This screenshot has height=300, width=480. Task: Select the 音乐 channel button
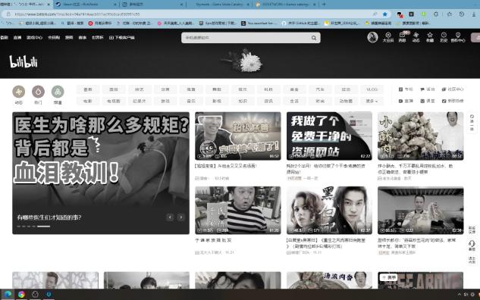pyautogui.click(x=191, y=101)
